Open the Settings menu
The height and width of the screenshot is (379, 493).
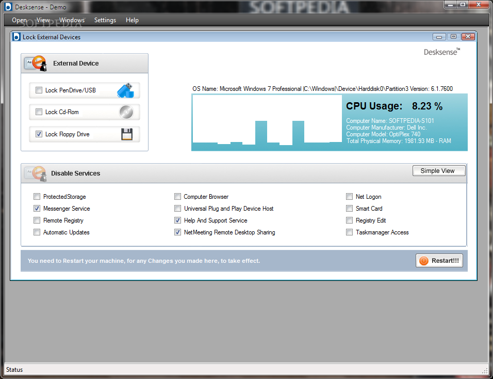pyautogui.click(x=105, y=20)
